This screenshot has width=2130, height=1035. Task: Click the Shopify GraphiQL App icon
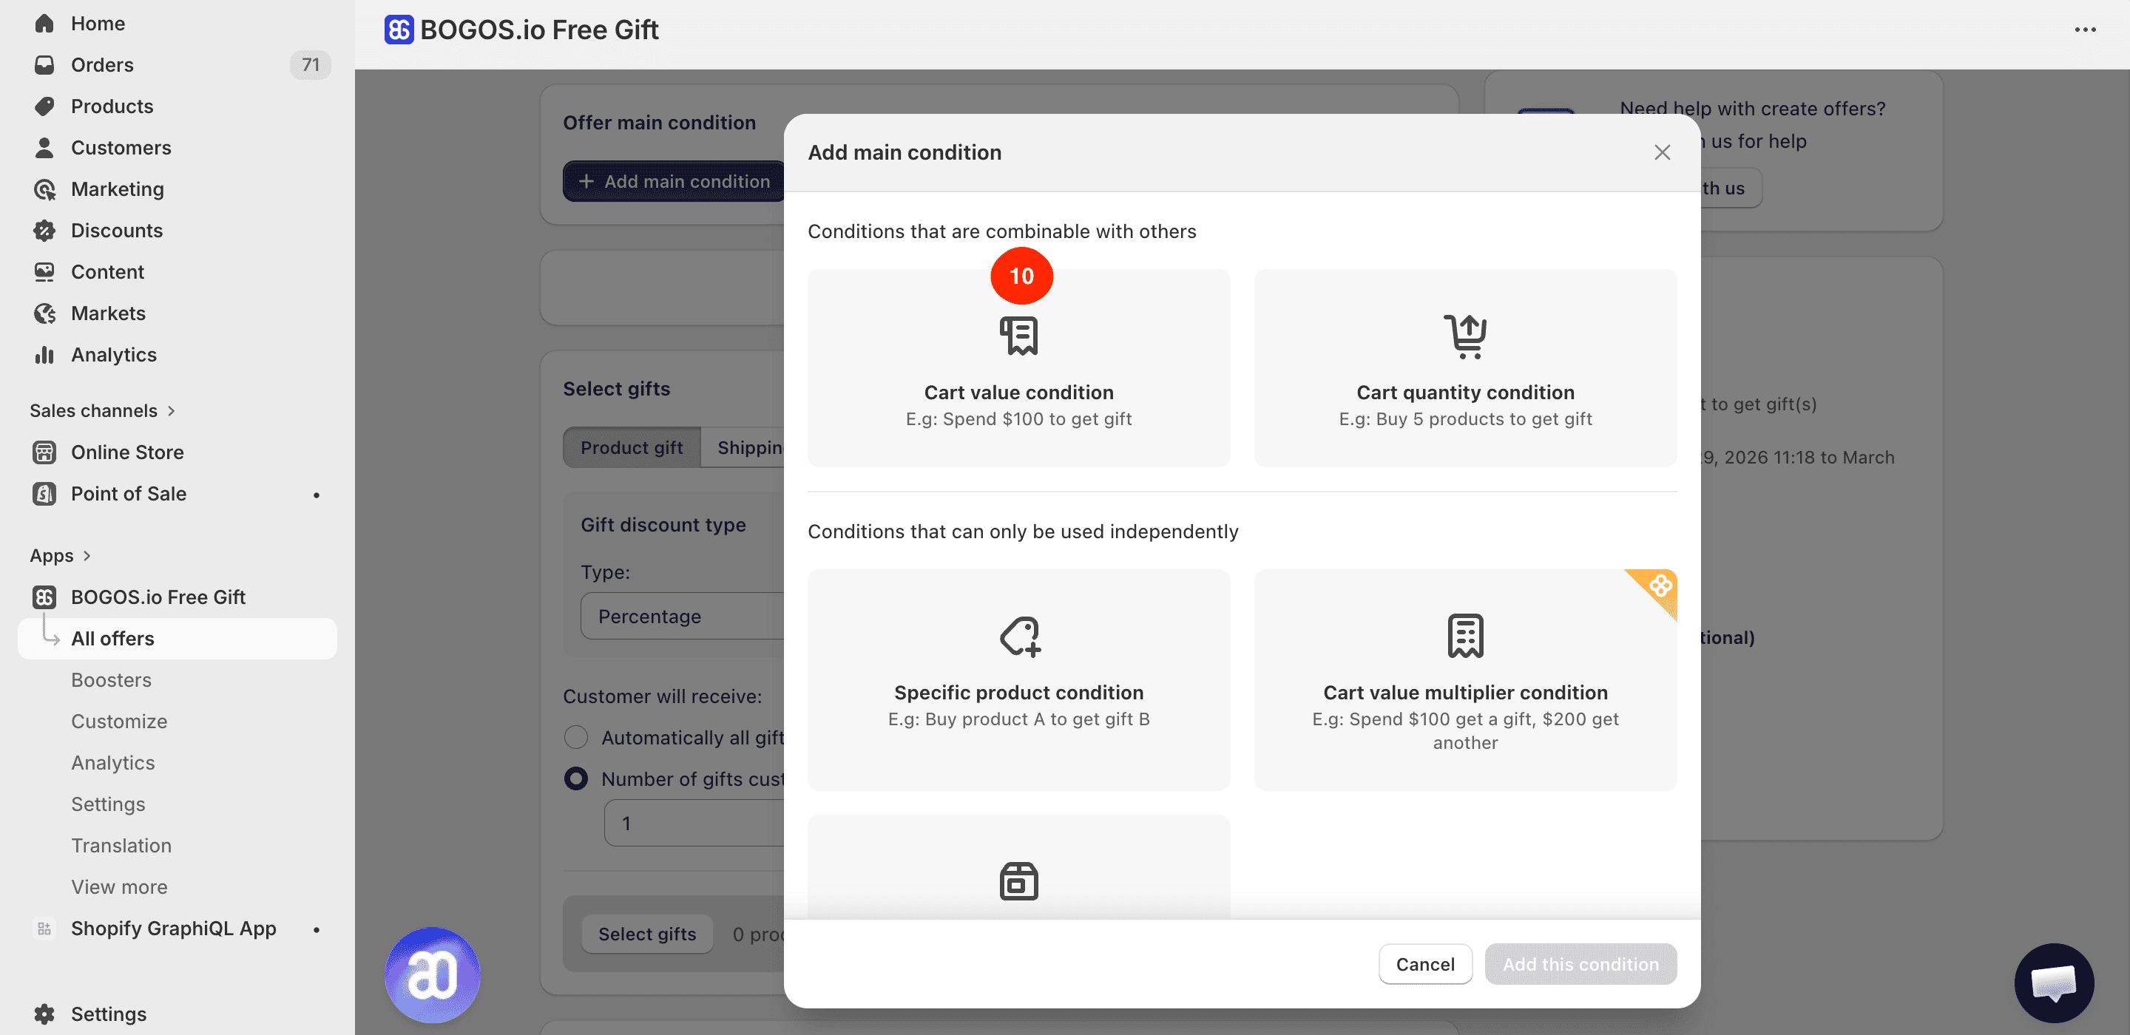coord(44,928)
